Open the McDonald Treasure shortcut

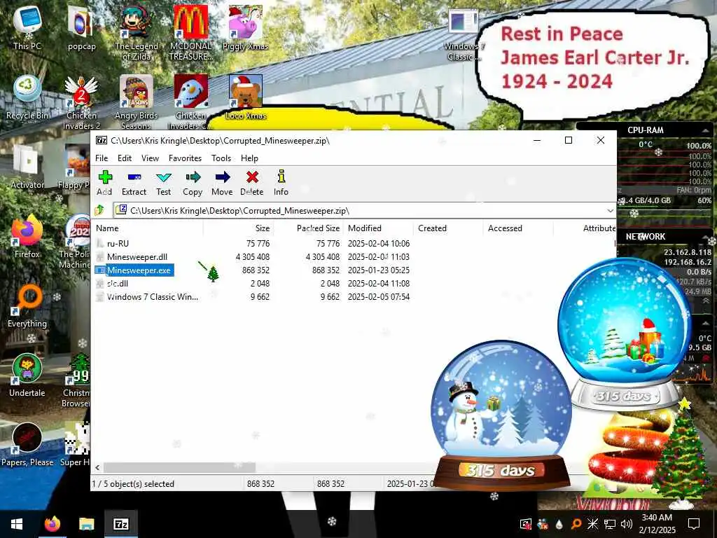tap(190, 33)
